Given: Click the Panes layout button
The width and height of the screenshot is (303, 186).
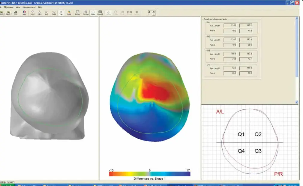Looking at the screenshot, I should point(78,13).
